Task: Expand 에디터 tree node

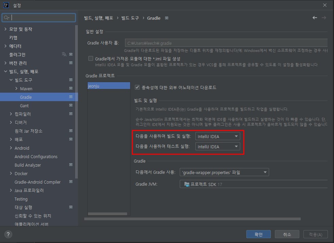Action: 5,46
